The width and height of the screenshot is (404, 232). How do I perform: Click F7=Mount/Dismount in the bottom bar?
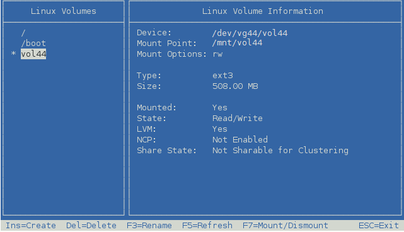pyautogui.click(x=286, y=225)
